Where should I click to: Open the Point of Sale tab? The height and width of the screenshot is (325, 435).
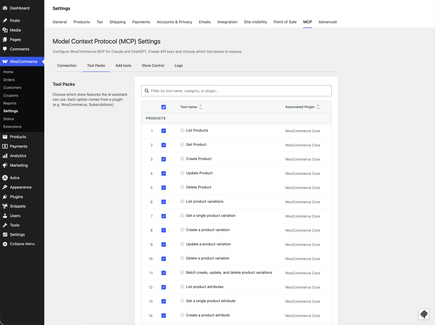pyautogui.click(x=285, y=22)
